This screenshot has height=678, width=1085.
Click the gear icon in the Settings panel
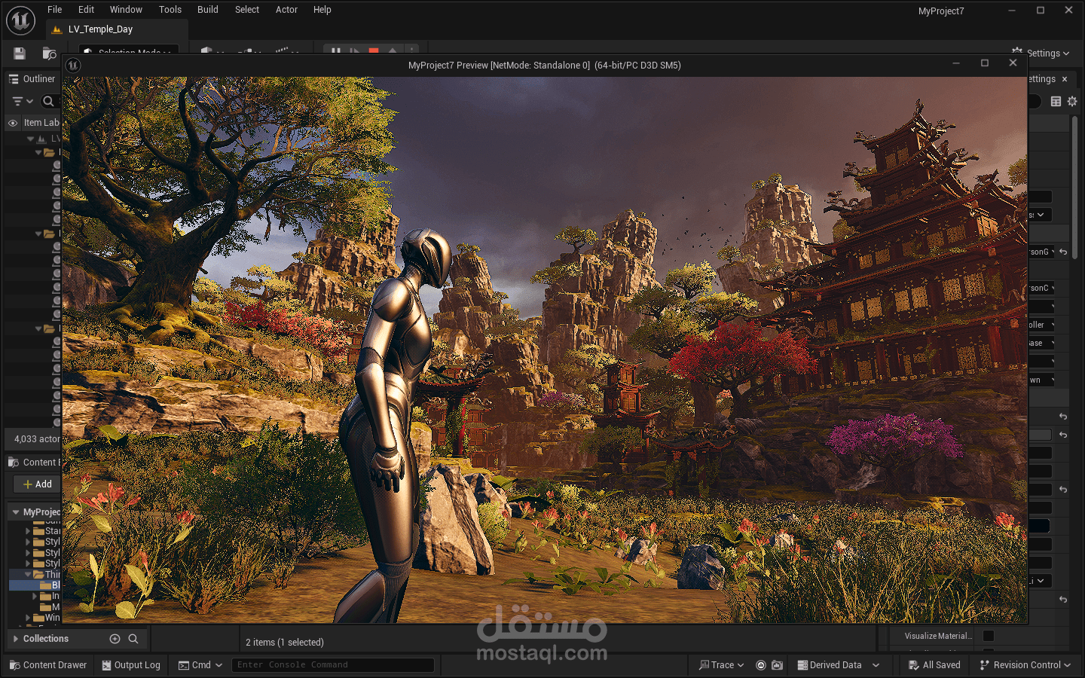(1072, 101)
